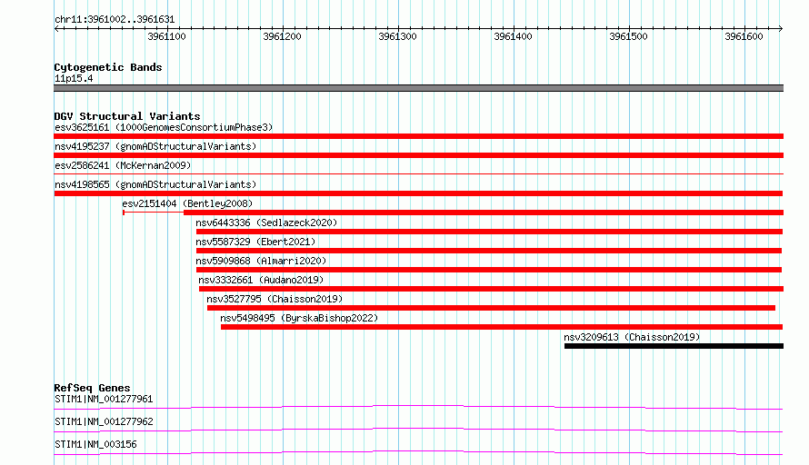Screen dimensions: 809x465
Task: Open nsv3332661 Audano2019 label
Action: pyautogui.click(x=261, y=280)
